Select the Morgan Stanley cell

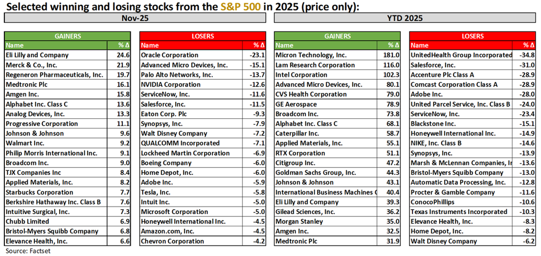tap(299, 221)
